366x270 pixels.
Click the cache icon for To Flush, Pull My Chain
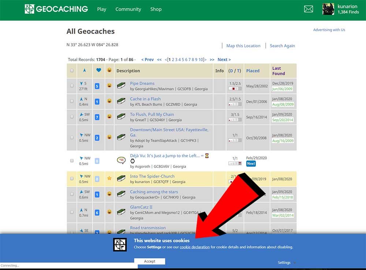tap(121, 116)
